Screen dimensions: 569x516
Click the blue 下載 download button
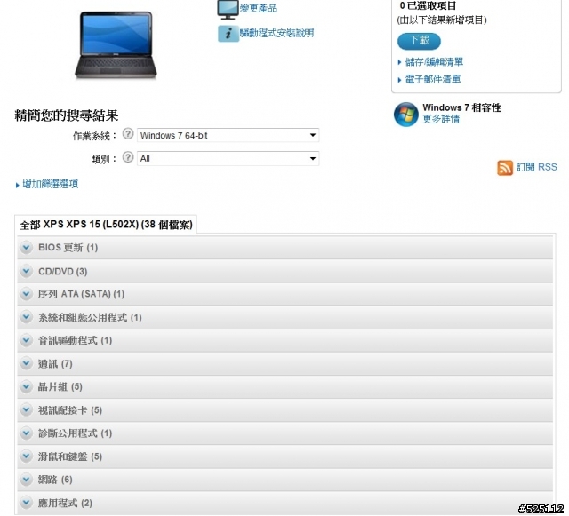(x=419, y=41)
